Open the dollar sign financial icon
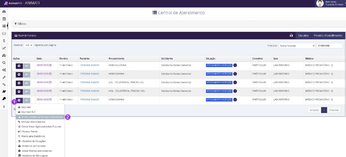The width and height of the screenshot is (346, 157). 4,41
